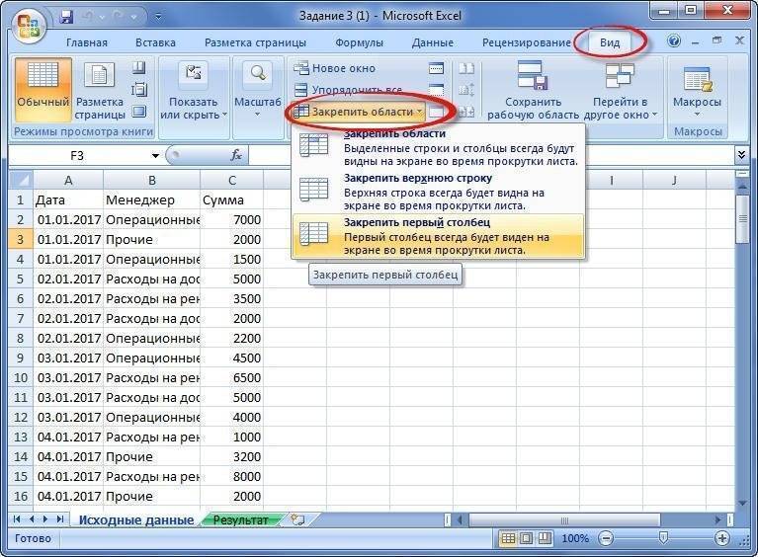This screenshot has height=557, width=758.
Task: Select column C header
Action: [232, 180]
